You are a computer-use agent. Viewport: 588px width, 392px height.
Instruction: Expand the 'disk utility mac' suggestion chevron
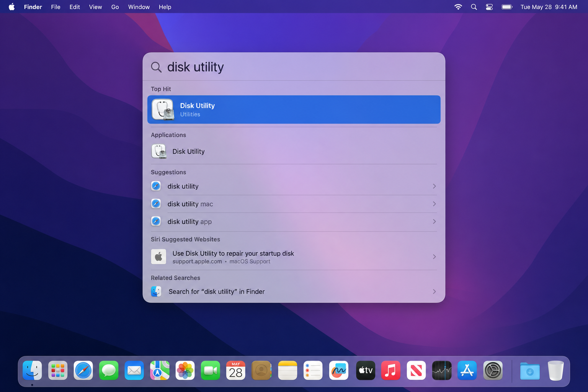tap(434, 204)
